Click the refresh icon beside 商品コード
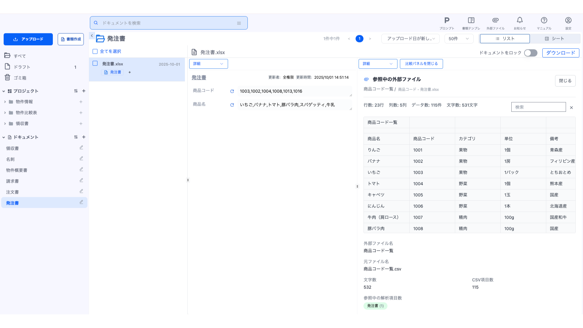The height and width of the screenshot is (328, 583). tap(232, 91)
